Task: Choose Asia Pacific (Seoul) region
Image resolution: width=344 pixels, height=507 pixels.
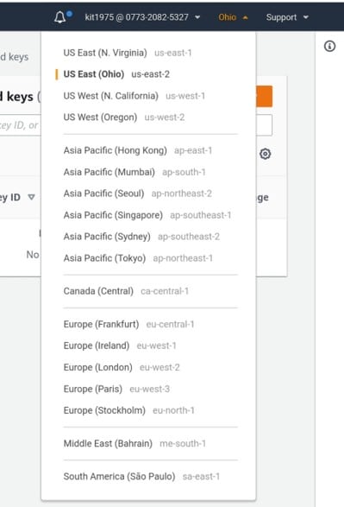Action: pos(137,193)
